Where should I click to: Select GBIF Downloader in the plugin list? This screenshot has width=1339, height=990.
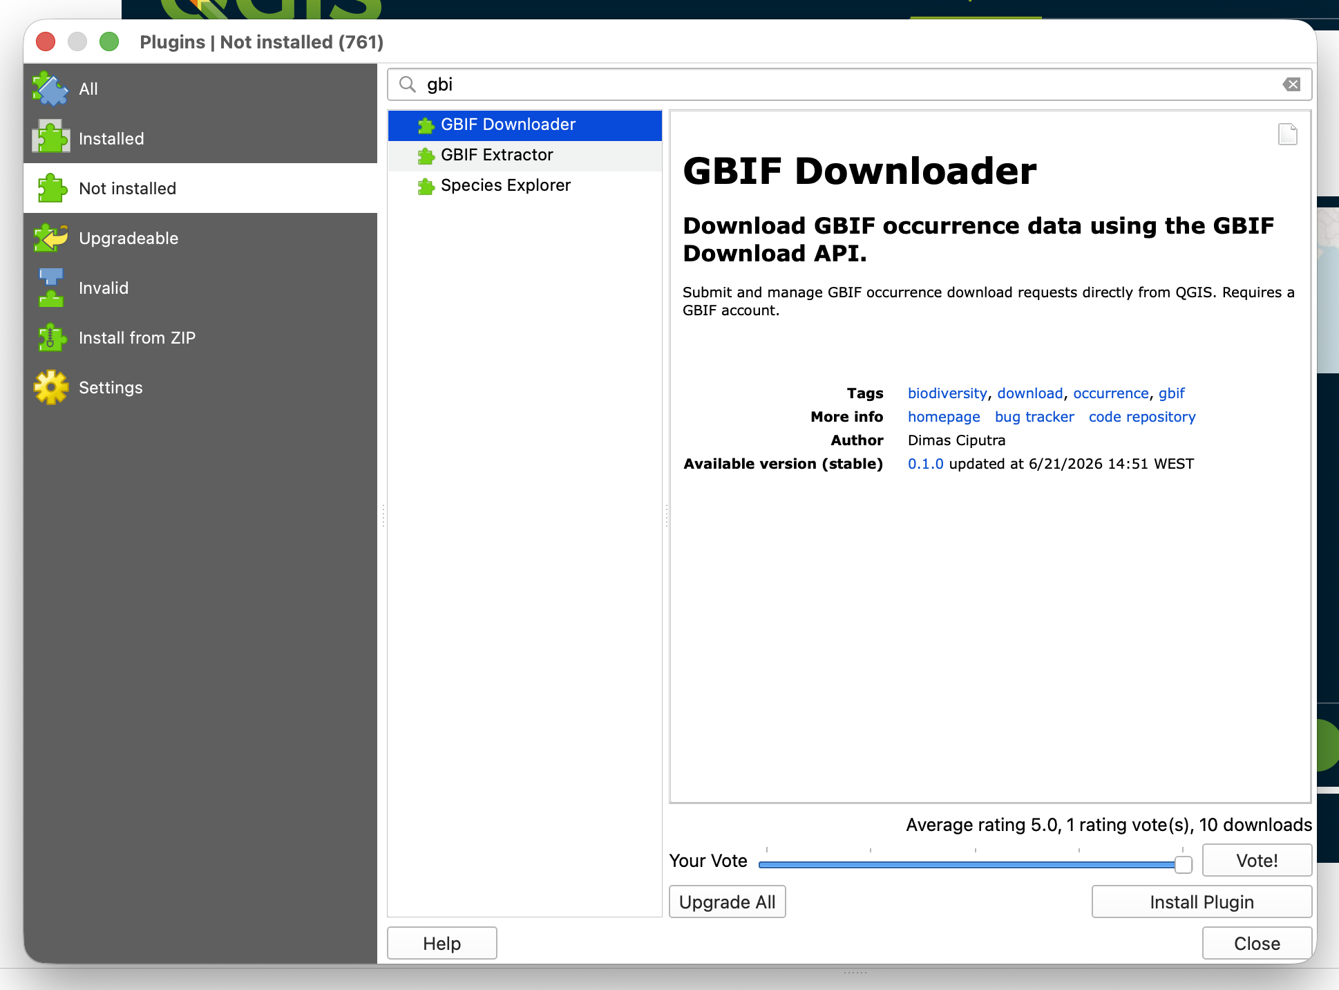525,125
